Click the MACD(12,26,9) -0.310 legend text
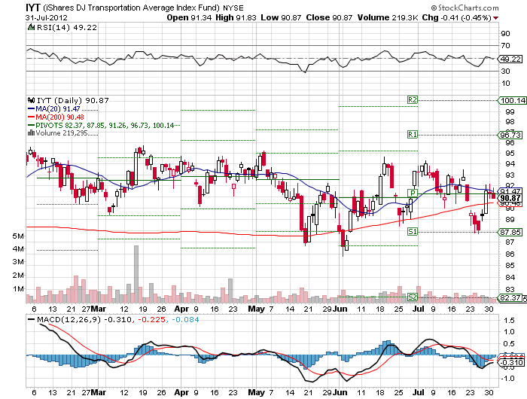The height and width of the screenshot is (399, 527). (84, 320)
